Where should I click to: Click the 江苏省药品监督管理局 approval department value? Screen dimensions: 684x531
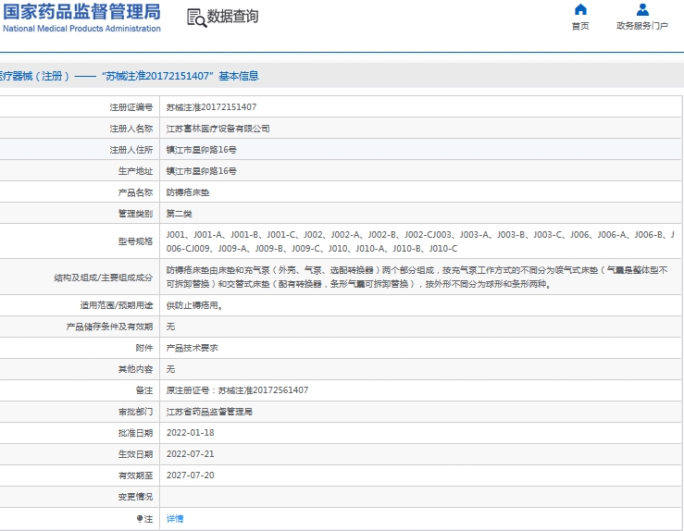pyautogui.click(x=209, y=412)
